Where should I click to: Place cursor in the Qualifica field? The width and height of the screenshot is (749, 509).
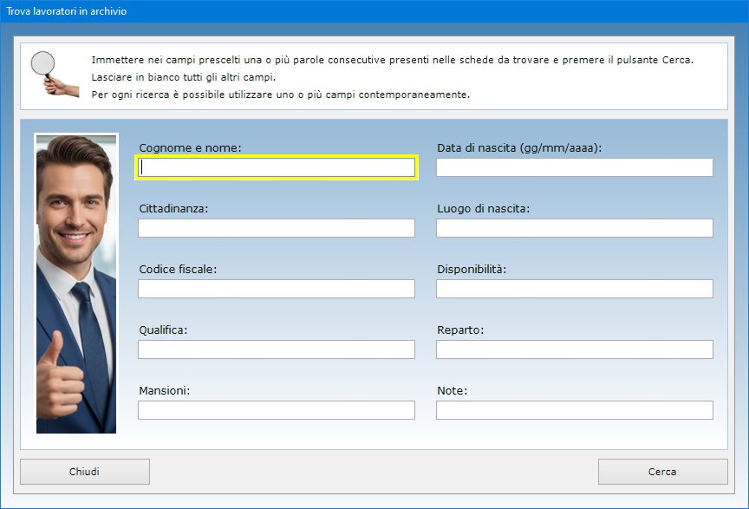(x=277, y=349)
